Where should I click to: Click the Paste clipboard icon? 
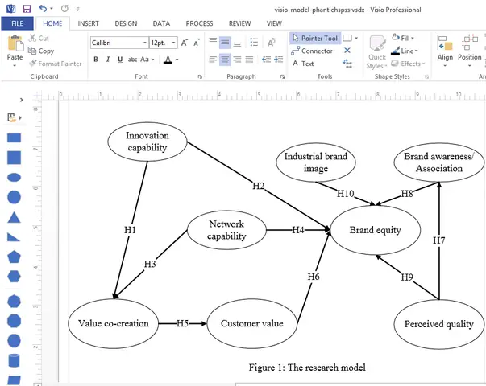(x=15, y=43)
